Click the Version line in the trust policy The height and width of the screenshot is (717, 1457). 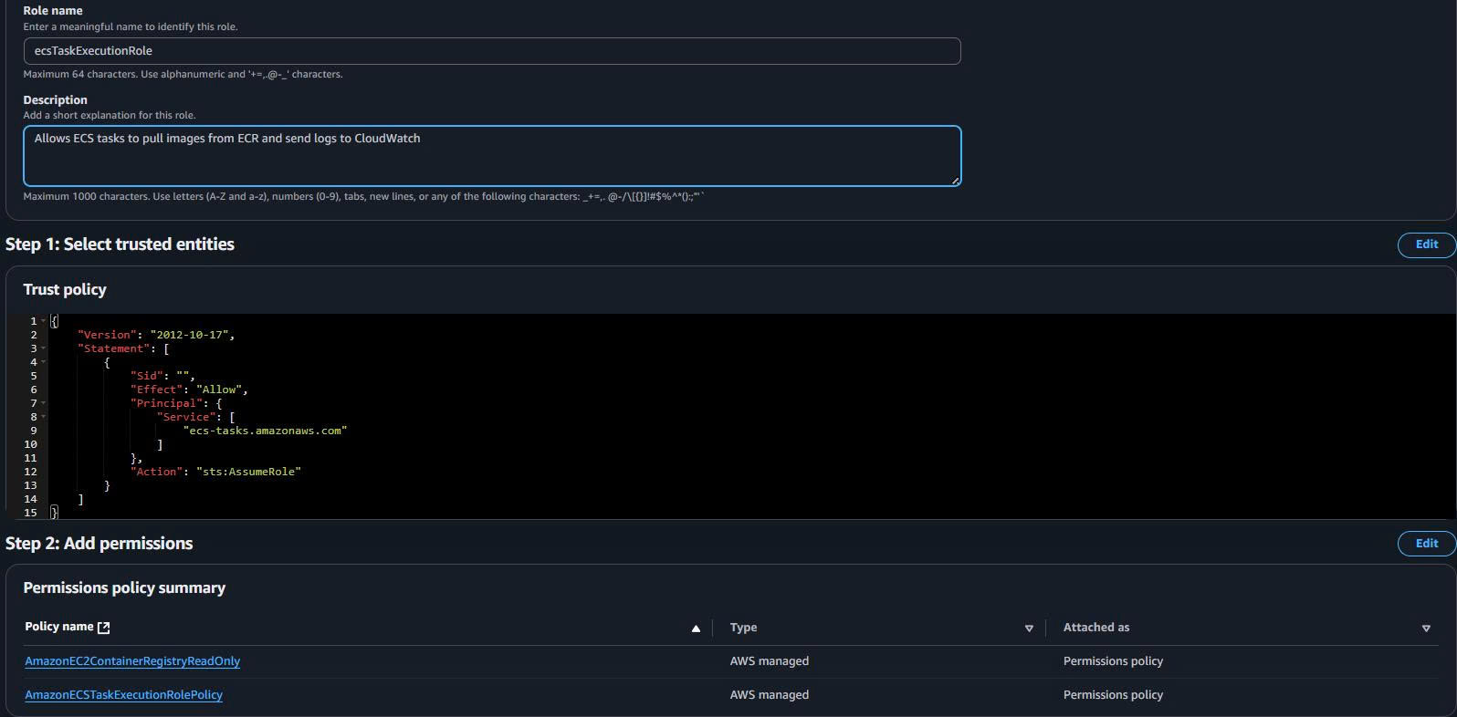(x=155, y=335)
